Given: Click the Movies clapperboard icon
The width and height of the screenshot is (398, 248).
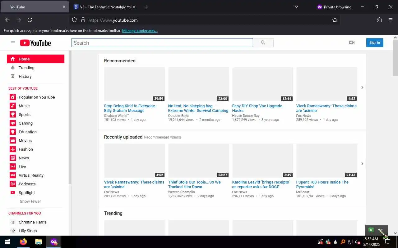Looking at the screenshot, I should click(x=13, y=140).
